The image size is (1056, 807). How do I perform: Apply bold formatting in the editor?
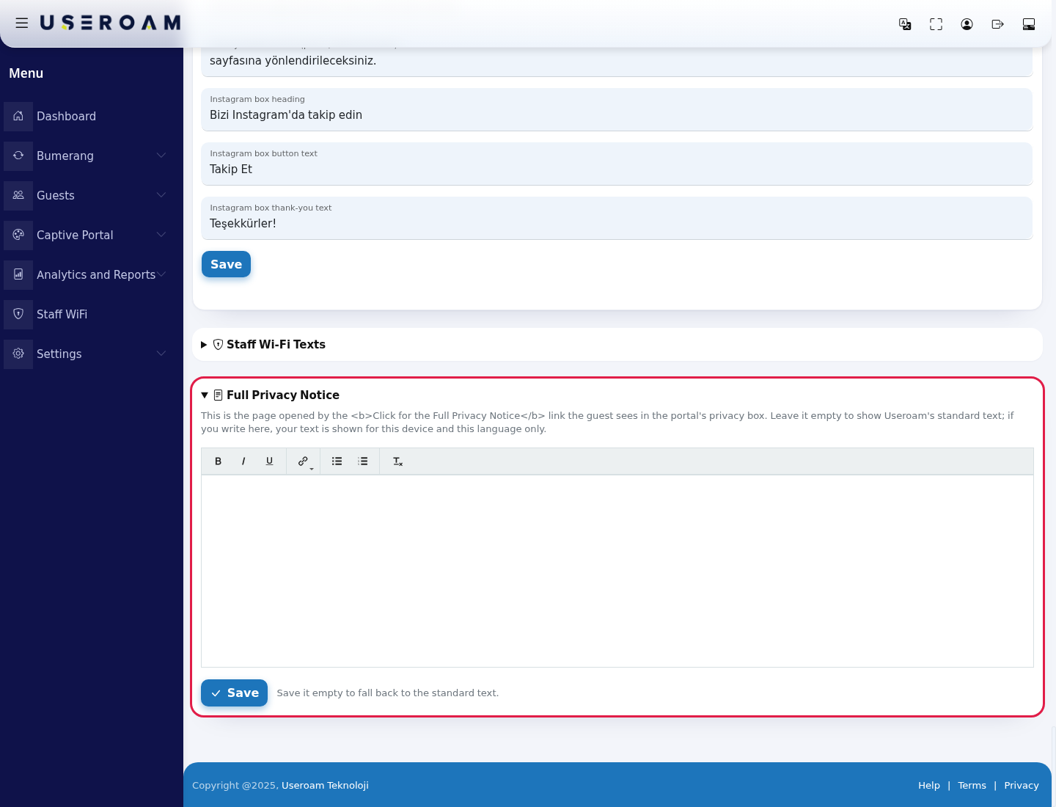click(218, 461)
